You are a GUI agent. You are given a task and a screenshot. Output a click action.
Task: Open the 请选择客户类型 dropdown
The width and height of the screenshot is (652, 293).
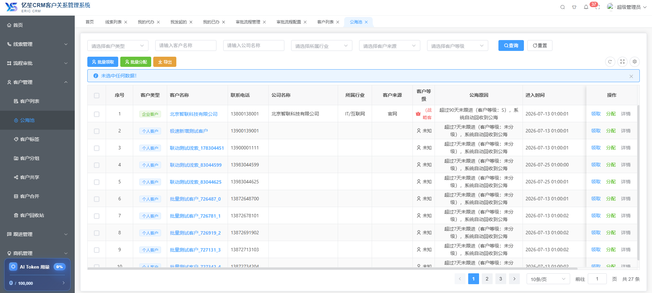[x=118, y=45]
